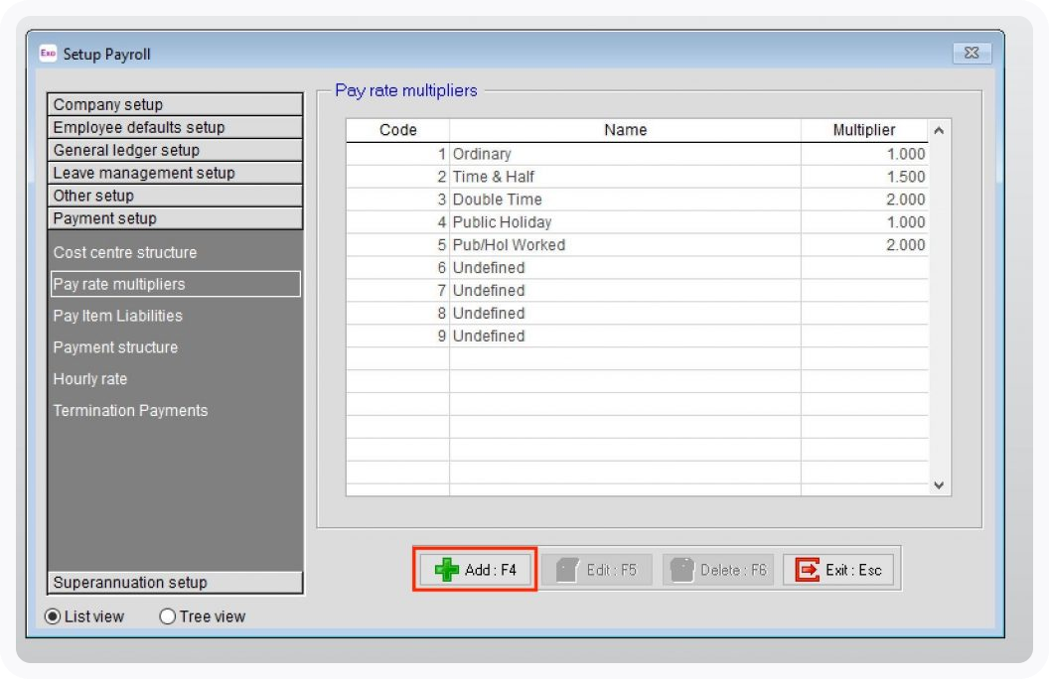This screenshot has width=1049, height=679.
Task: Click the Multiplier column header
Action: click(863, 130)
